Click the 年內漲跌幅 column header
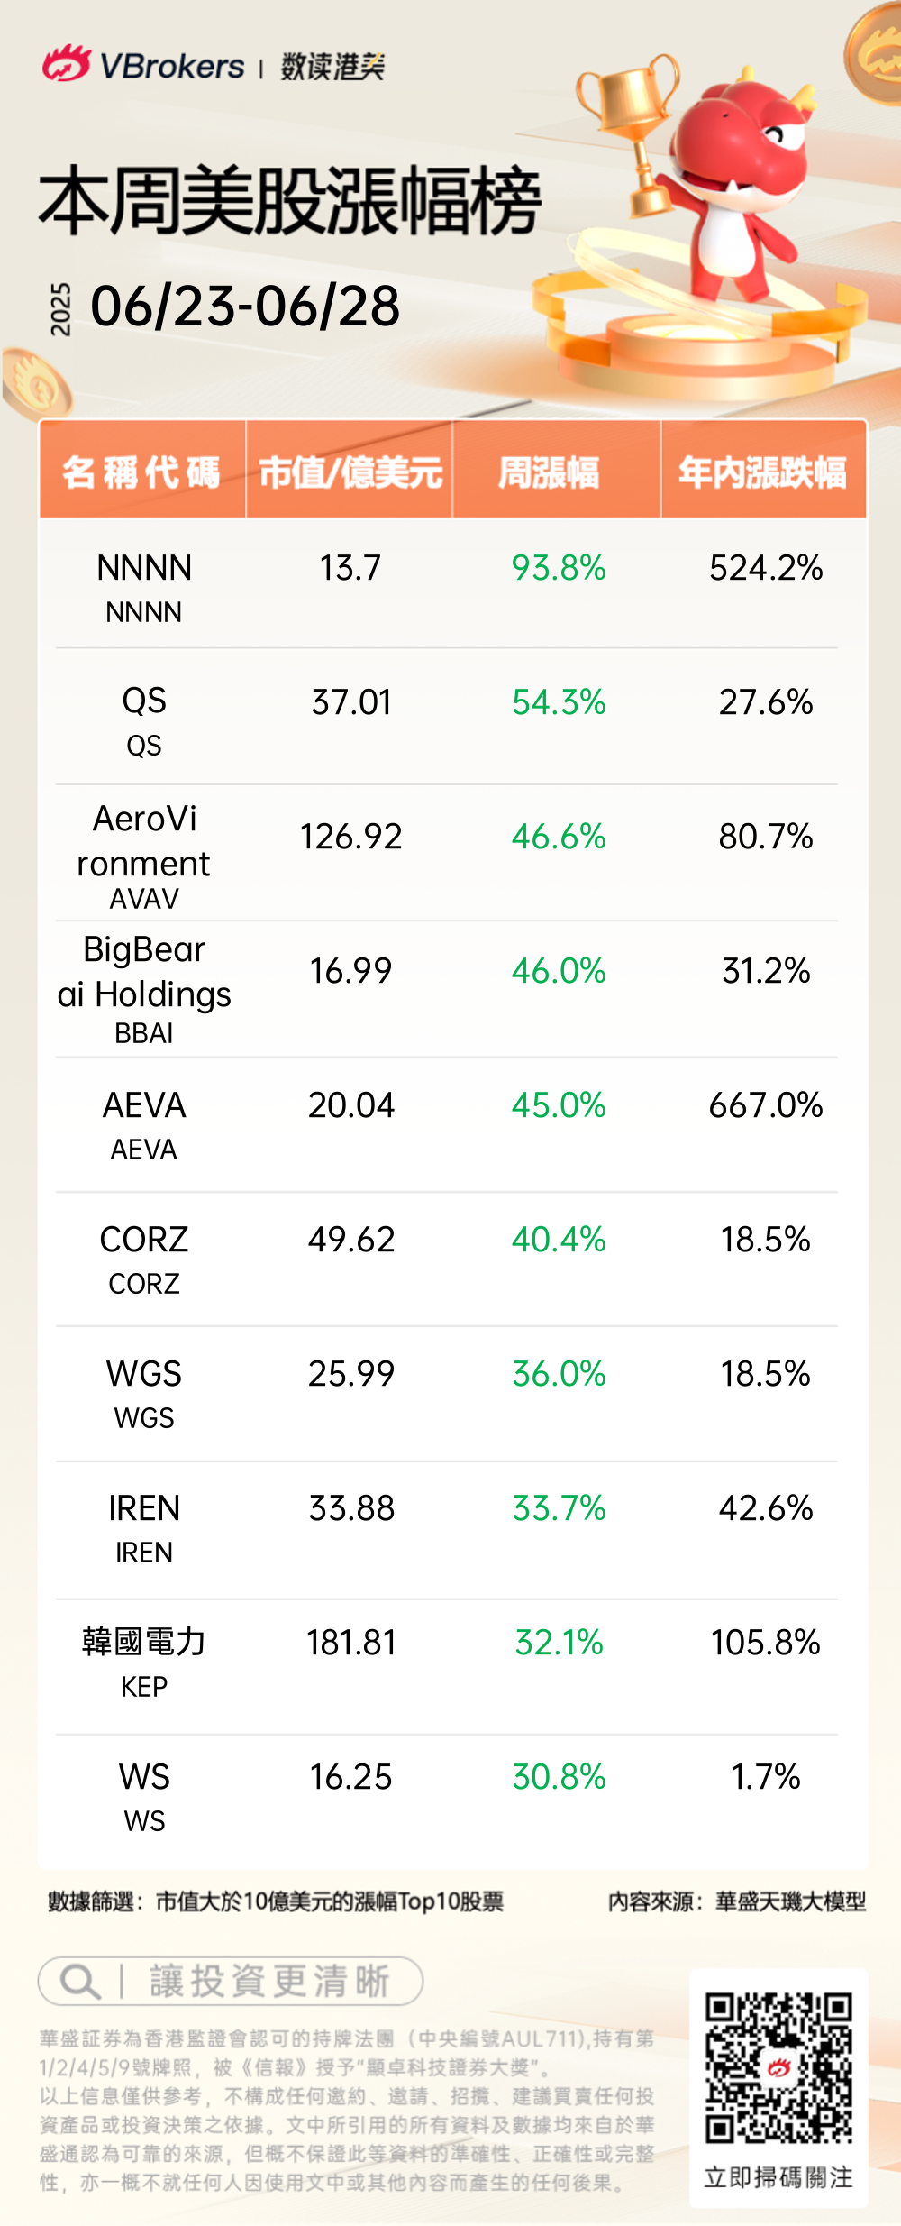901x2226 pixels. [x=762, y=472]
